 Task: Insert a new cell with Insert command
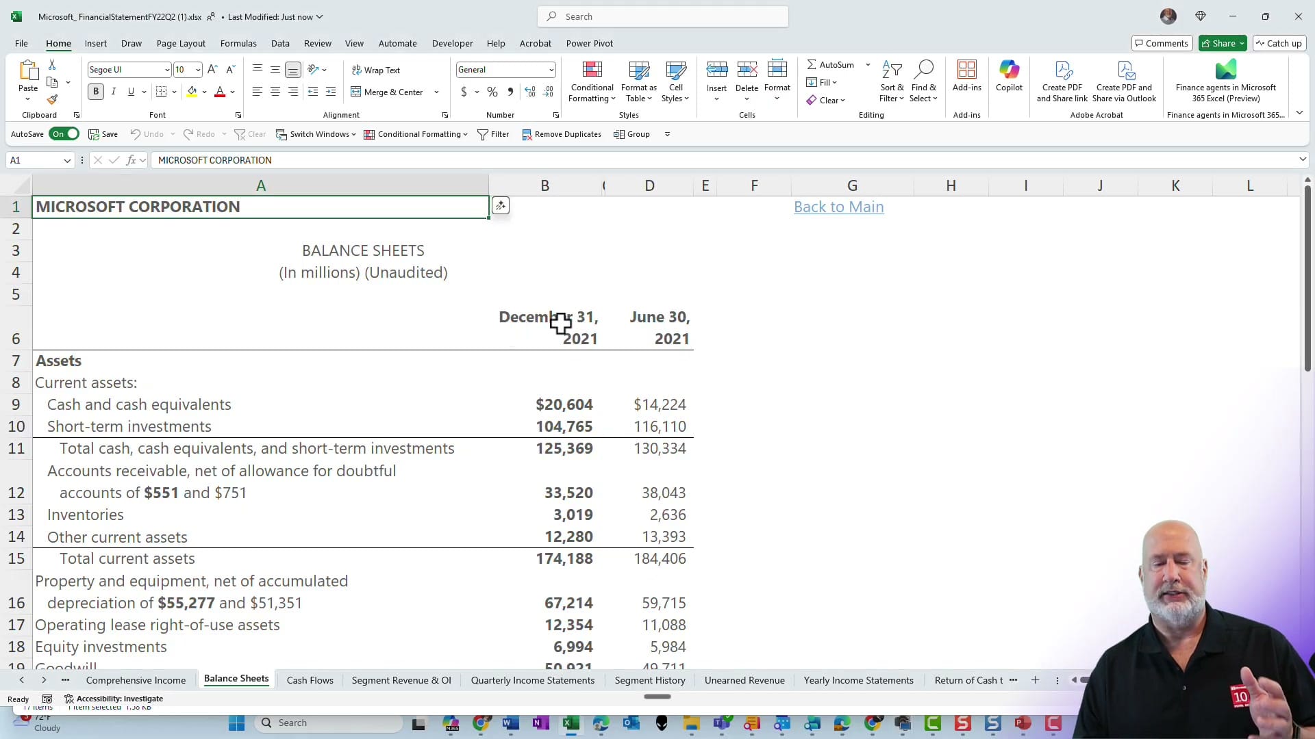pyautogui.click(x=716, y=75)
